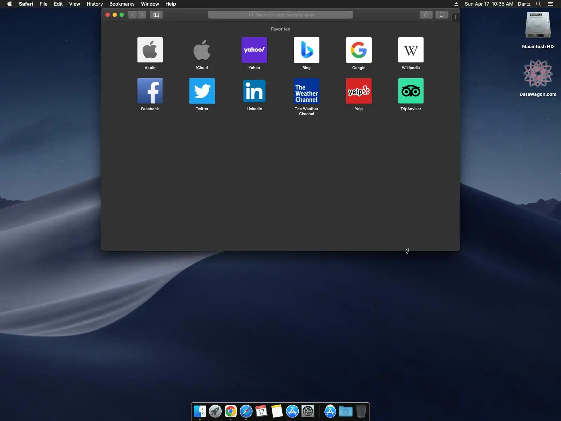
Task: Visit Wikipedia from Favorites
Action: click(411, 50)
